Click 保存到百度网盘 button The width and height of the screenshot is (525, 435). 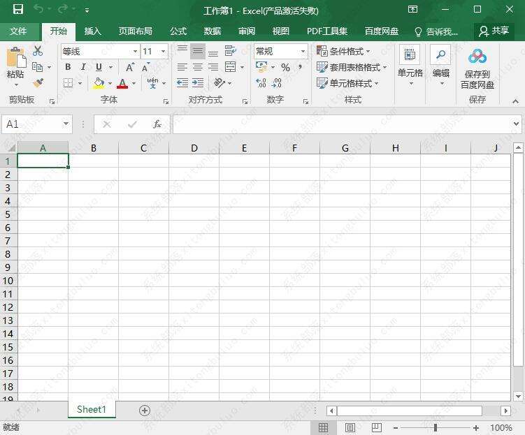[x=477, y=69]
